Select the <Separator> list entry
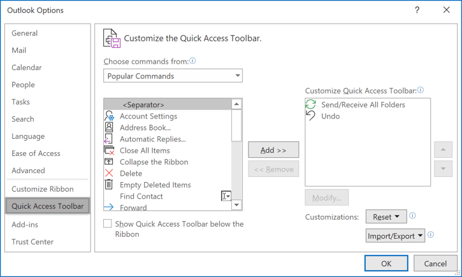The width and height of the screenshot is (462, 277). (168, 104)
